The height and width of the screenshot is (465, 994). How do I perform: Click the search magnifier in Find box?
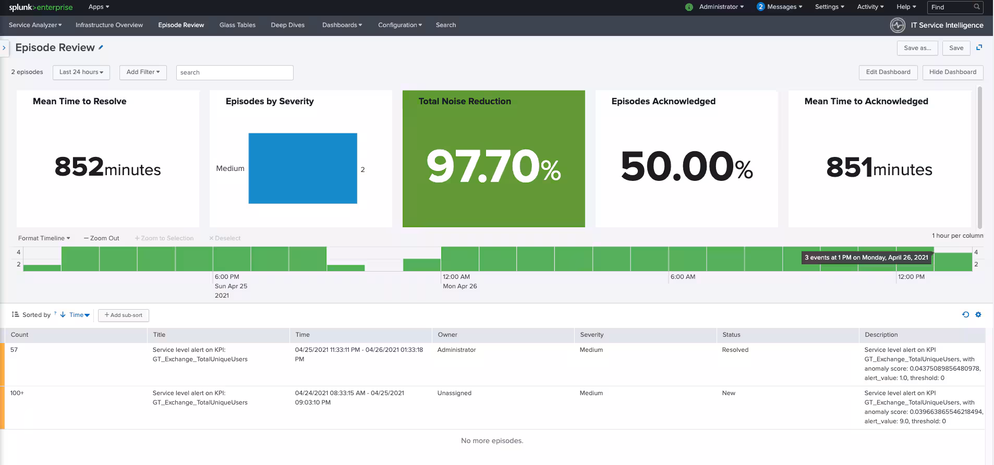coord(976,7)
